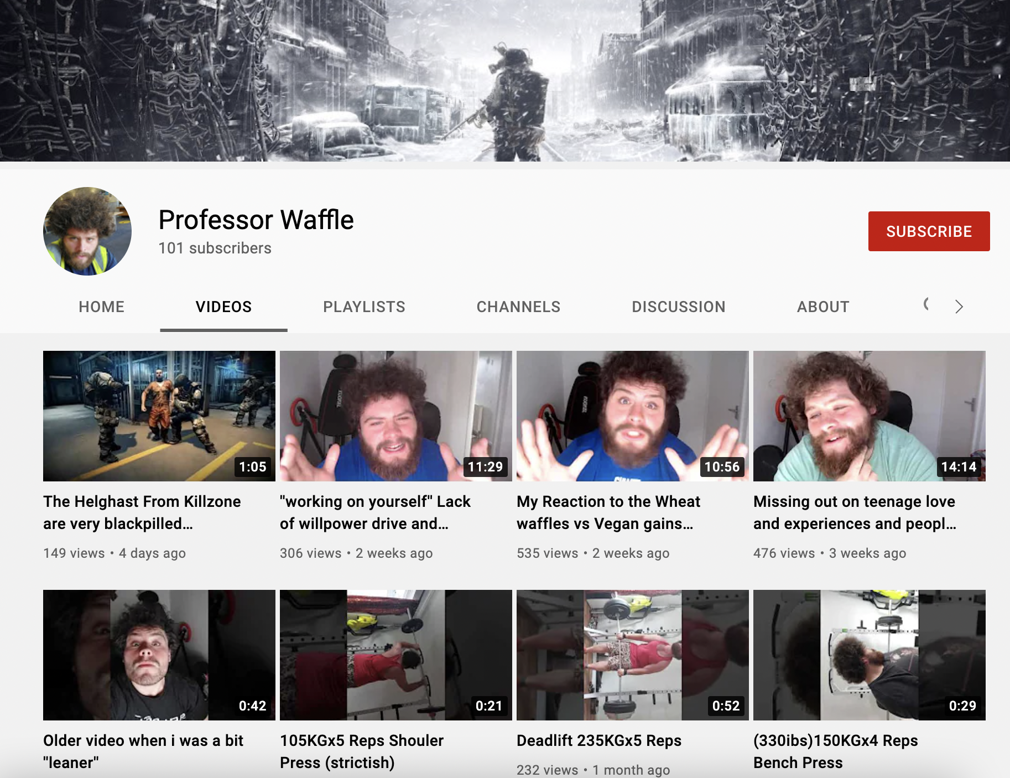Image resolution: width=1010 pixels, height=778 pixels.
Task: Open title "Missing out on teenage love"
Action: tap(855, 512)
